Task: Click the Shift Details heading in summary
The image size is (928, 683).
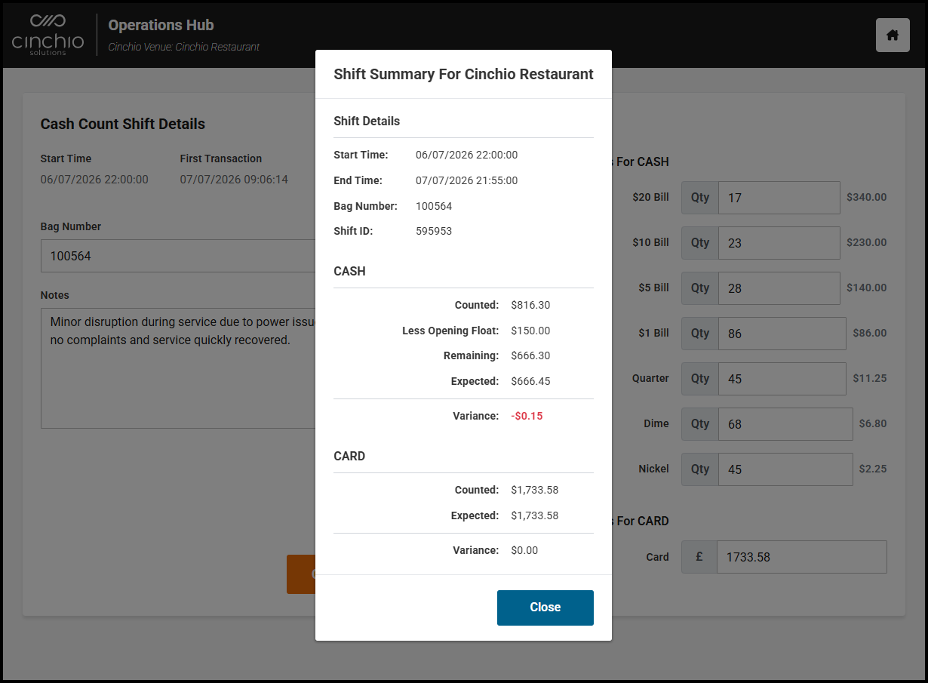Action: pos(367,121)
